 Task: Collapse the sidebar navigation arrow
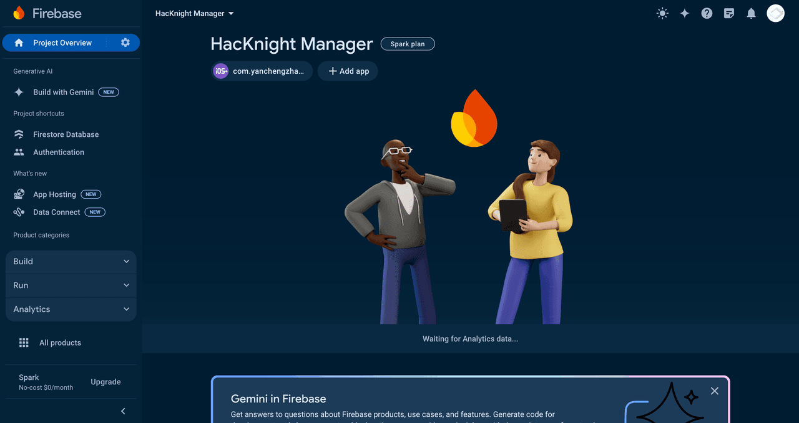[x=123, y=411]
